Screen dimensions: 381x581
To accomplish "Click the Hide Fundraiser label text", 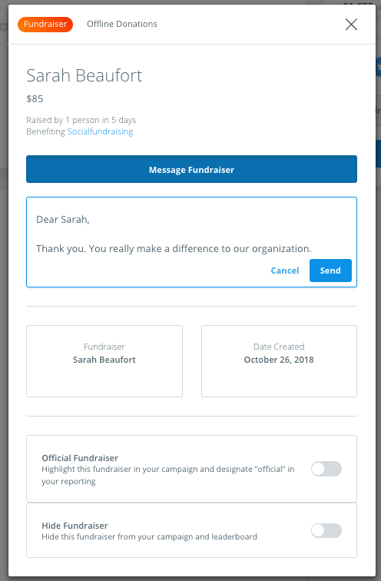I will click(75, 526).
